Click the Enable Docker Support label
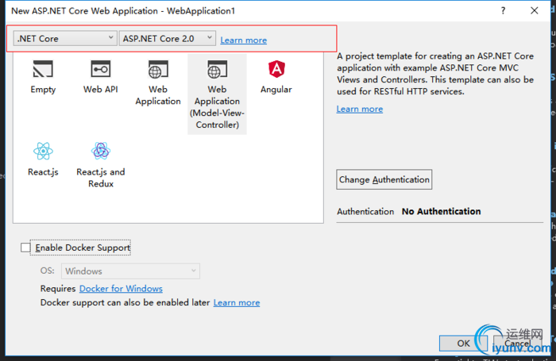556x361 pixels. coord(83,248)
